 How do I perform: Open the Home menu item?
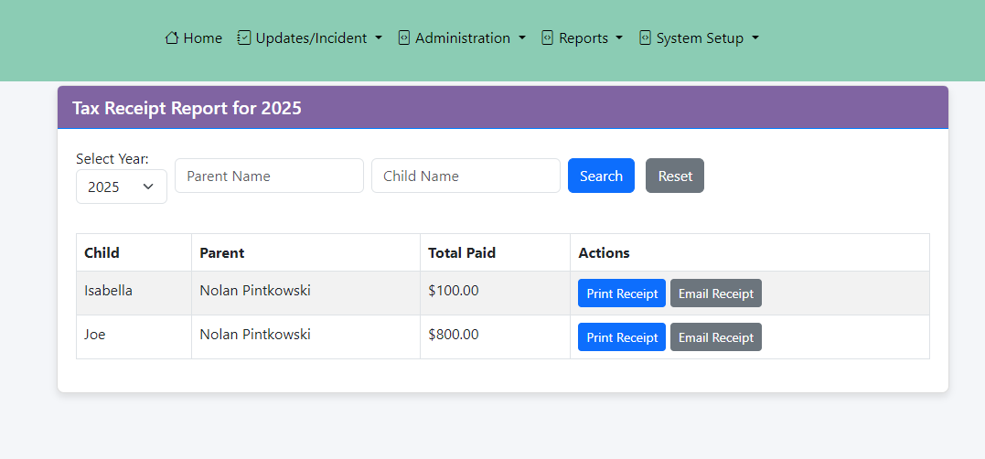coord(194,38)
